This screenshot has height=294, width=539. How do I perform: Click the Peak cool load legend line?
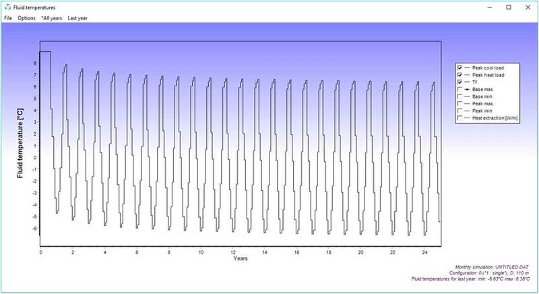tap(469, 69)
